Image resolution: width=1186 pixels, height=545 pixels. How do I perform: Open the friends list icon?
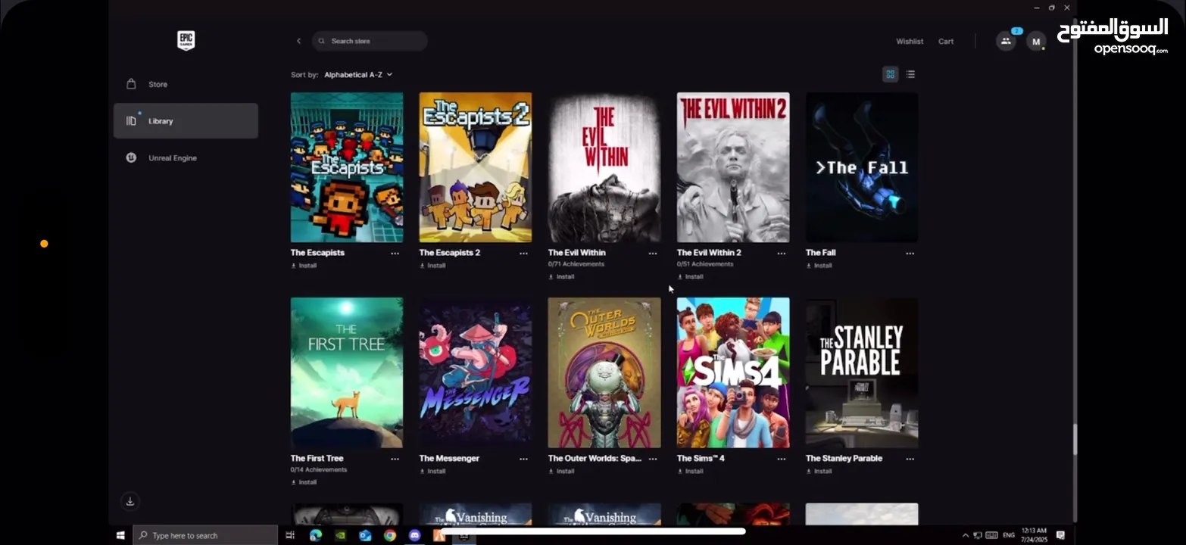(x=1006, y=41)
